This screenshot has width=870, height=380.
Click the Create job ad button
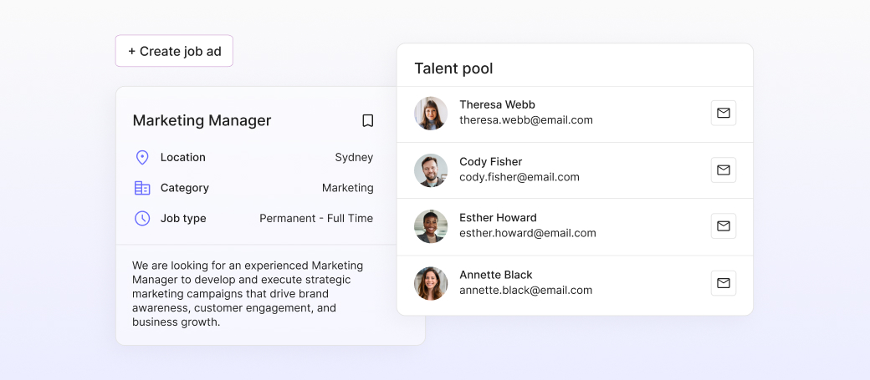pyautogui.click(x=174, y=51)
